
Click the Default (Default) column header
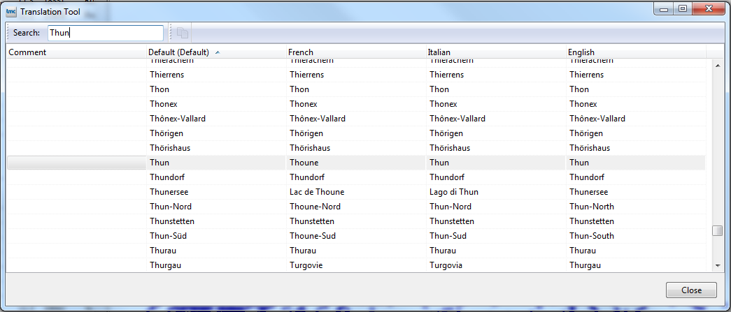tap(179, 52)
